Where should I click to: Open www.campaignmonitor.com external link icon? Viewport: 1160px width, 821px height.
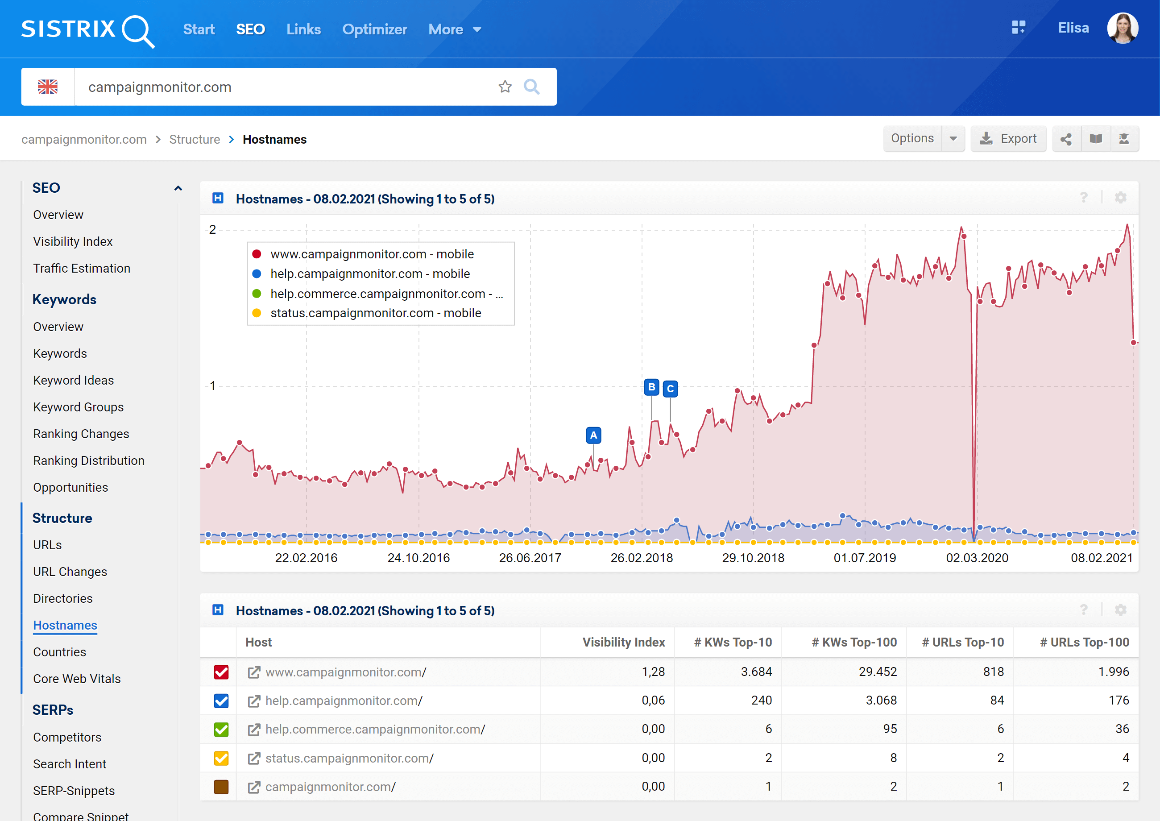point(254,672)
